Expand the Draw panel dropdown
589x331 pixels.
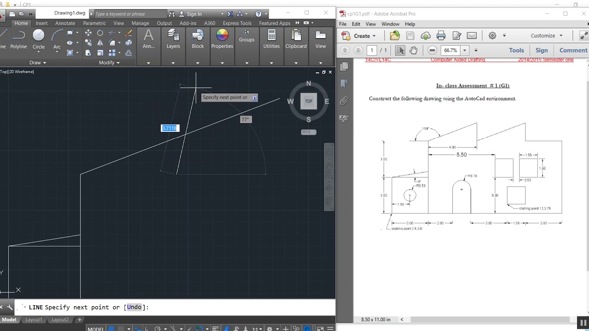click(x=38, y=63)
